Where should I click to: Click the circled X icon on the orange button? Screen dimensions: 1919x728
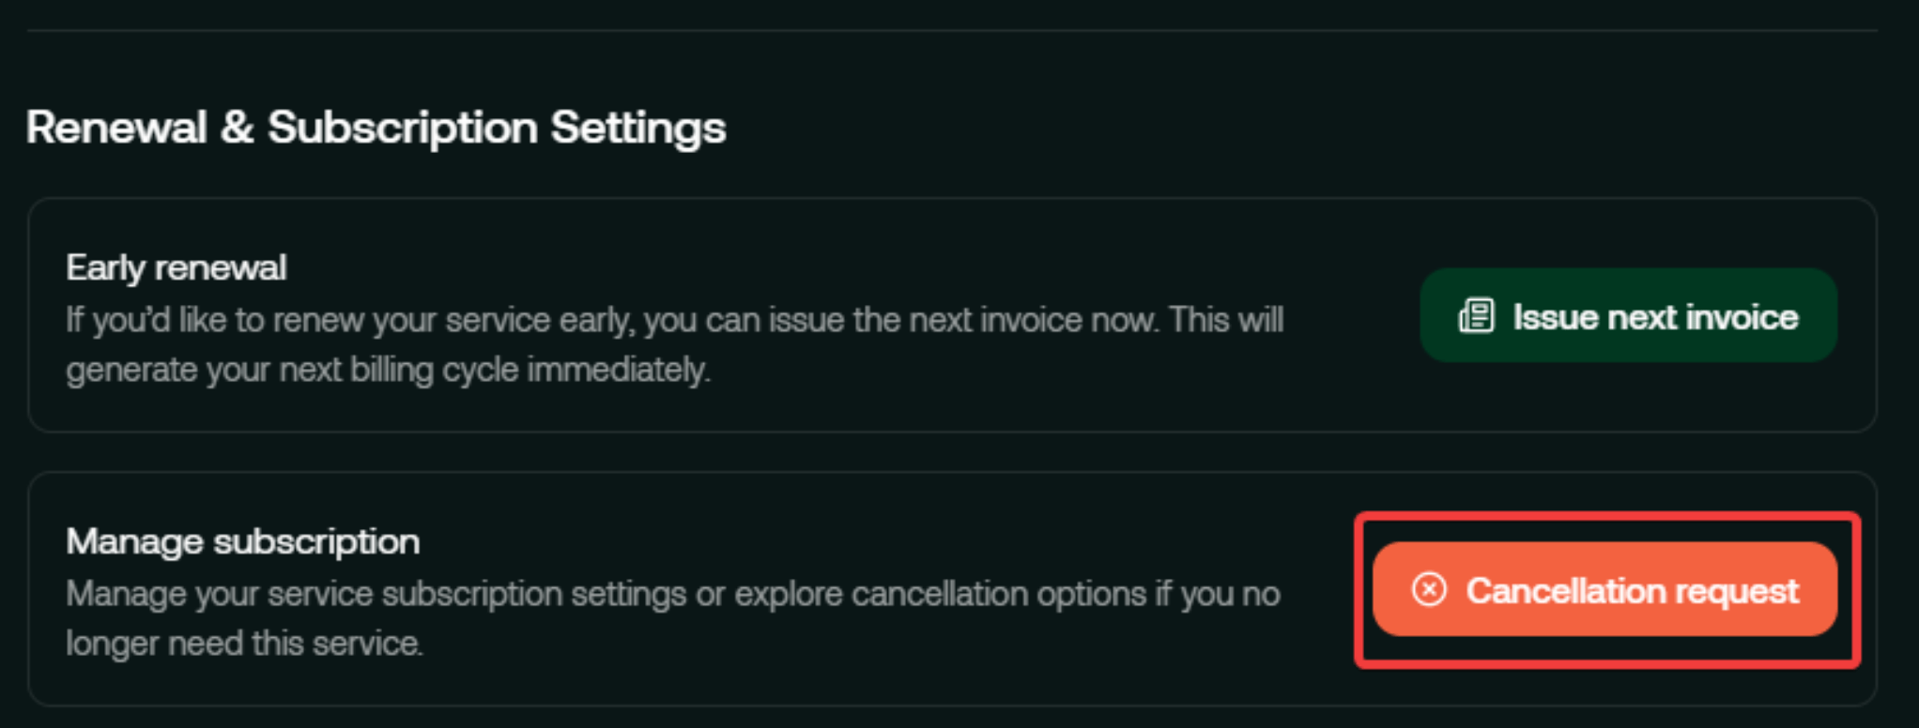coord(1429,590)
